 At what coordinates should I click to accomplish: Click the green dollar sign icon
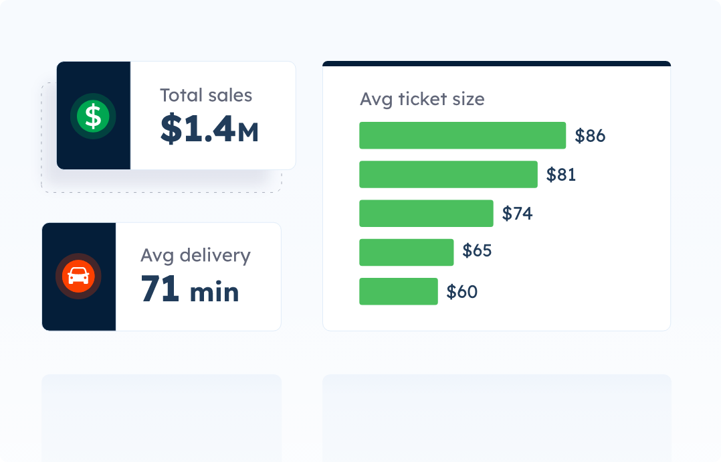coord(93,116)
